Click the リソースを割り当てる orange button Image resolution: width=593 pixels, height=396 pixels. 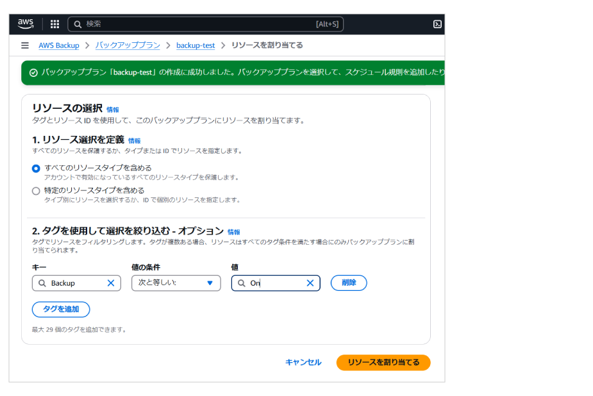pyautogui.click(x=383, y=362)
